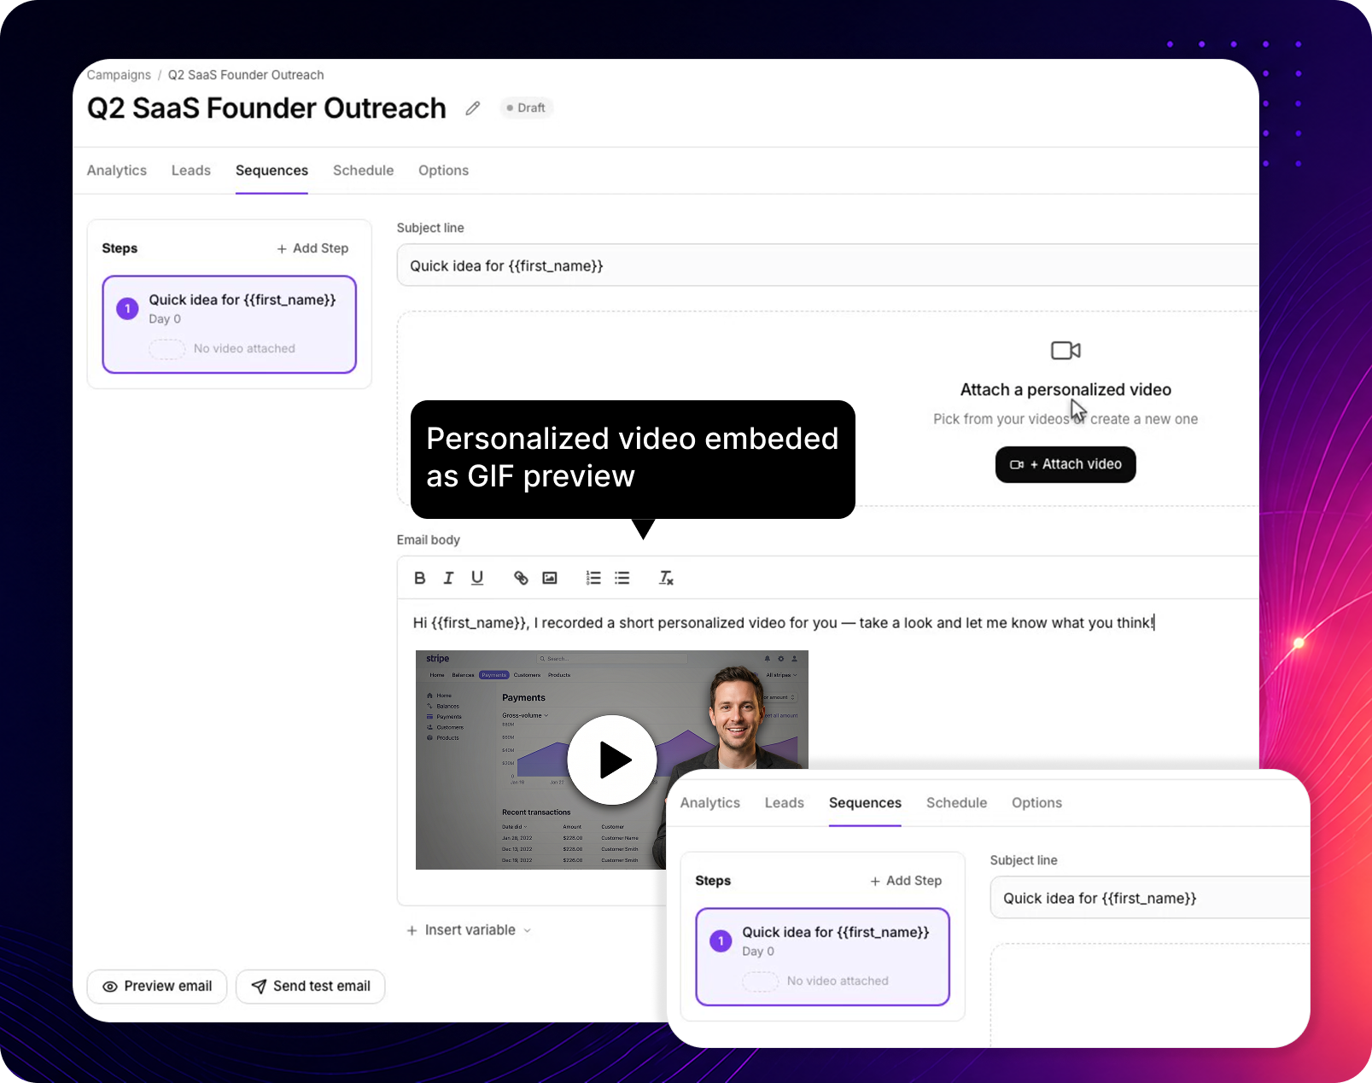Click the Attach a personalized video heading

click(1065, 390)
